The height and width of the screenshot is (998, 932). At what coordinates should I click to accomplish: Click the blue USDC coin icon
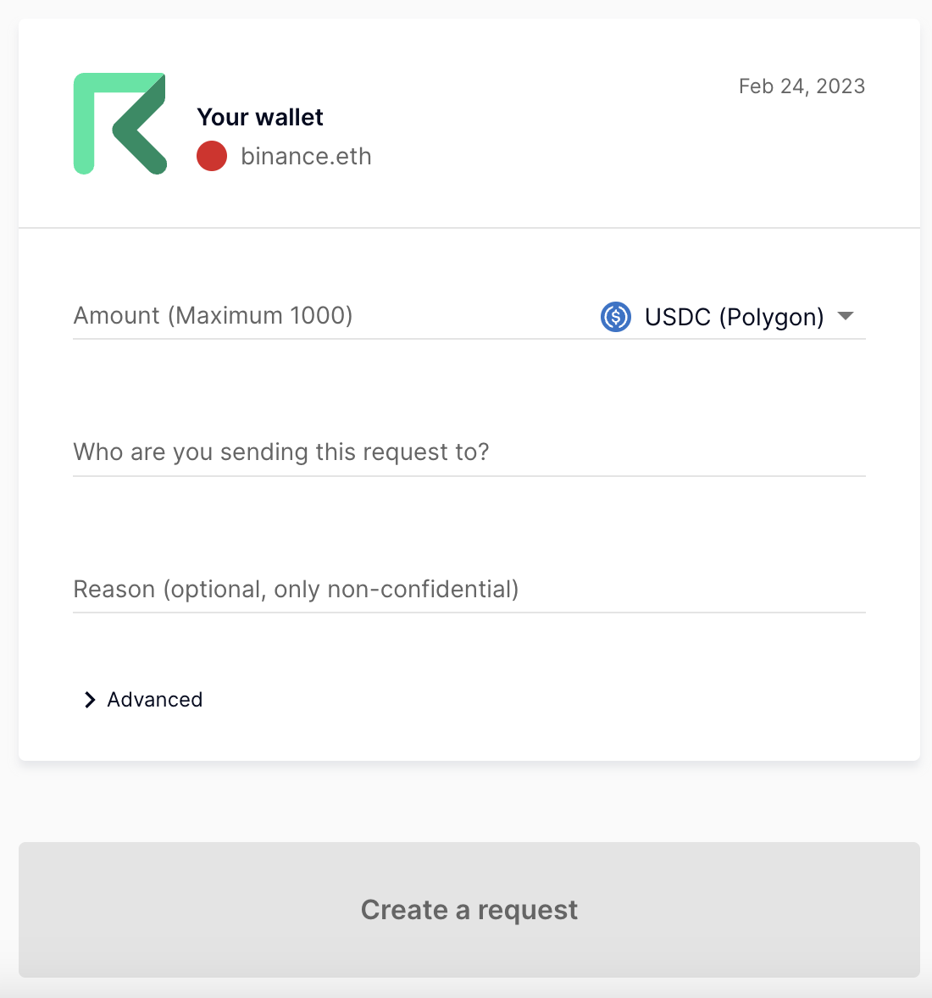point(616,317)
